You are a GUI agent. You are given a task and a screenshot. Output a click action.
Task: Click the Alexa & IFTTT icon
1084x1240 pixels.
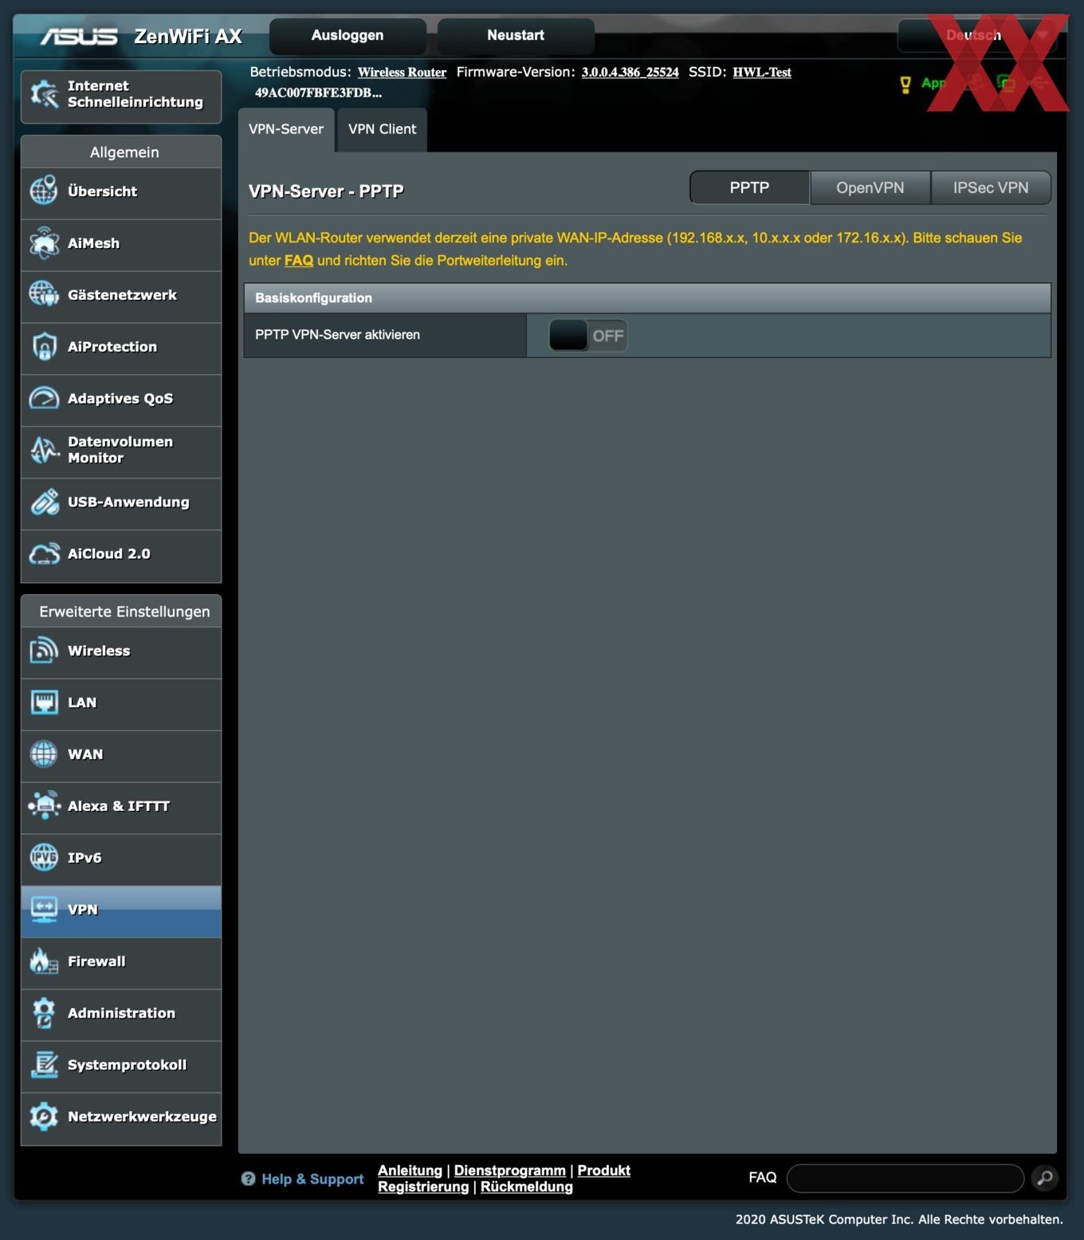[x=44, y=805]
